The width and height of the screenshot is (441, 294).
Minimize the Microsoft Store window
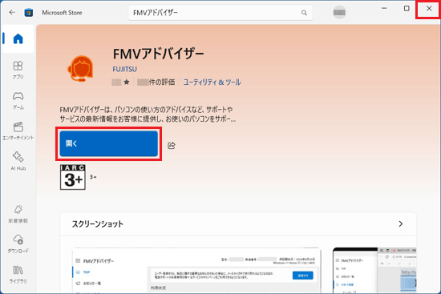pos(384,9)
